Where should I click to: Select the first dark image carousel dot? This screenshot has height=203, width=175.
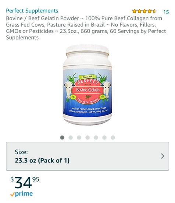tap(62, 138)
